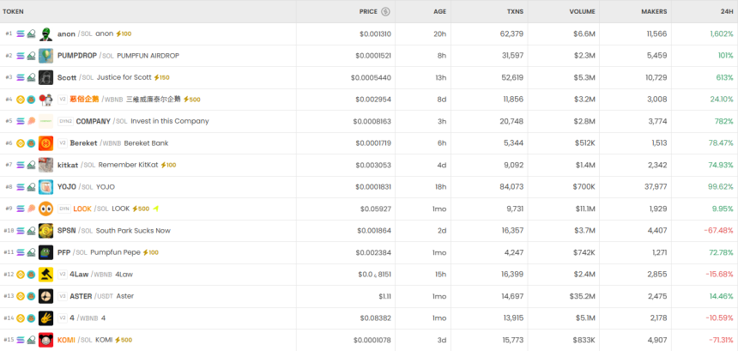Click the DYN2 label on COMPANY row
The width and height of the screenshot is (738, 351).
click(x=65, y=121)
